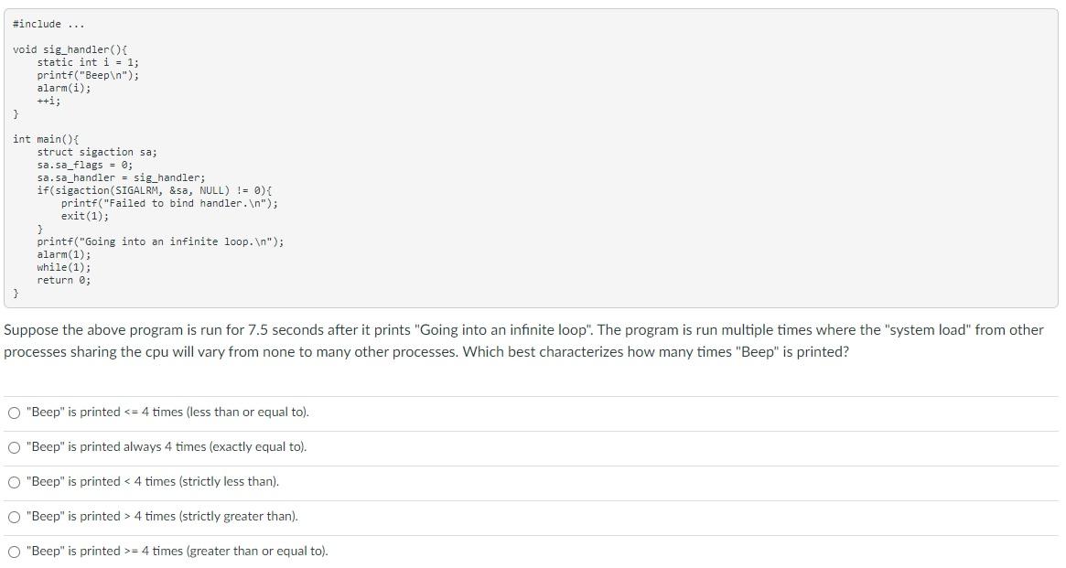Select the "<= 4 times" answer option

tap(15, 413)
